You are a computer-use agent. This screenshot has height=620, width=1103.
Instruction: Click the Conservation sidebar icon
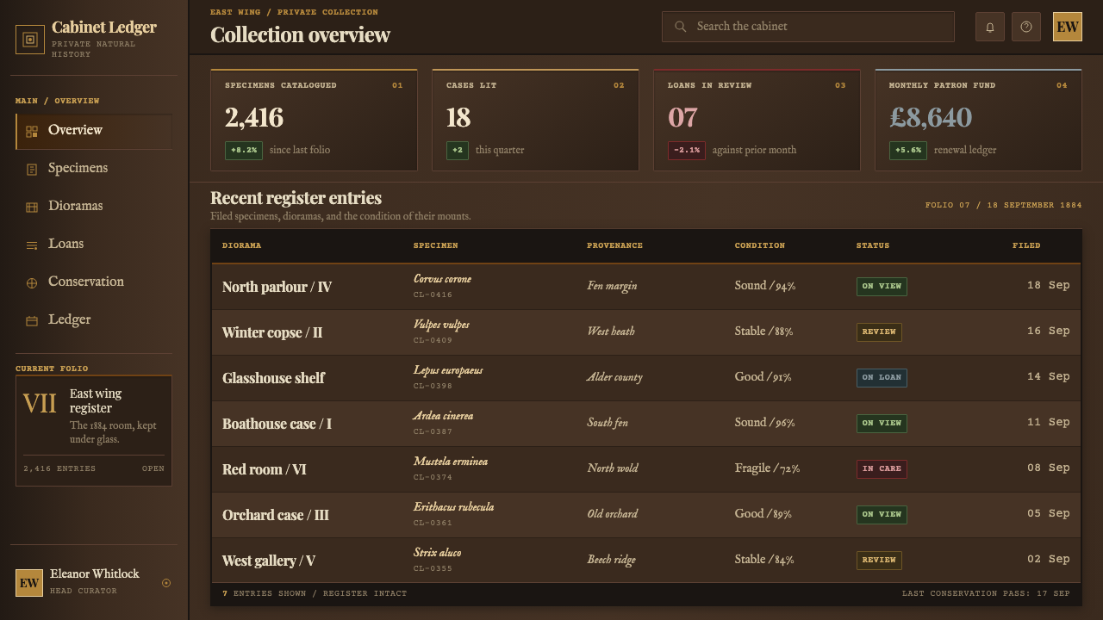coord(32,283)
